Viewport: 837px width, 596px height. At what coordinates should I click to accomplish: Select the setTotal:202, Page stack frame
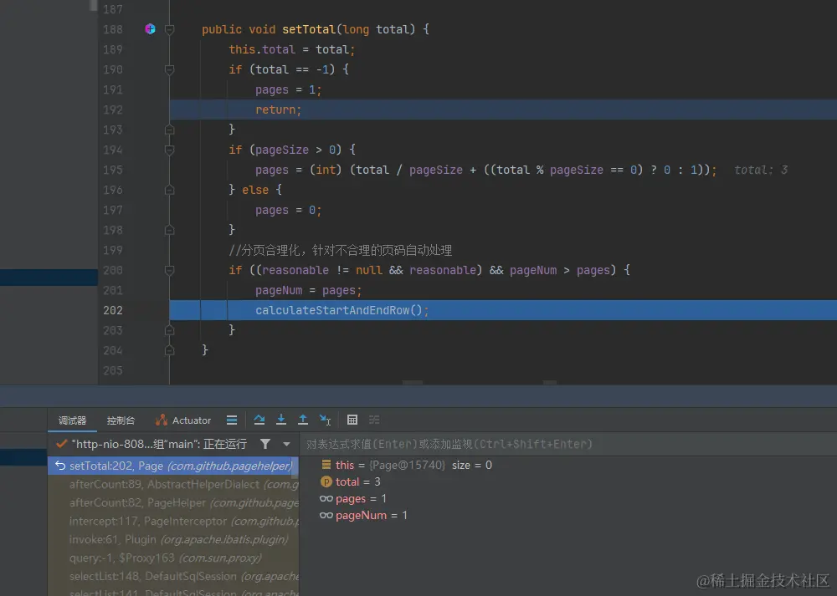pos(173,466)
